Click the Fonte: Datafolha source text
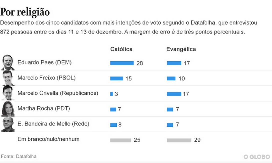The height and width of the screenshot is (163, 272). pyautogui.click(x=19, y=156)
